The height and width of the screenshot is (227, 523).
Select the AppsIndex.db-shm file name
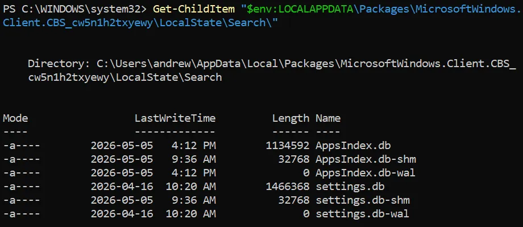[366, 159]
